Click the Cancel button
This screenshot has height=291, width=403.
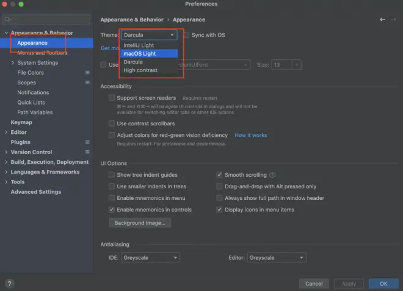314,284
